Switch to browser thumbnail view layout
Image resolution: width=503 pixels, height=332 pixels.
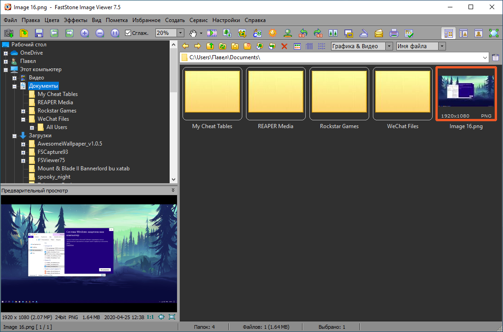pyautogui.click(x=448, y=33)
